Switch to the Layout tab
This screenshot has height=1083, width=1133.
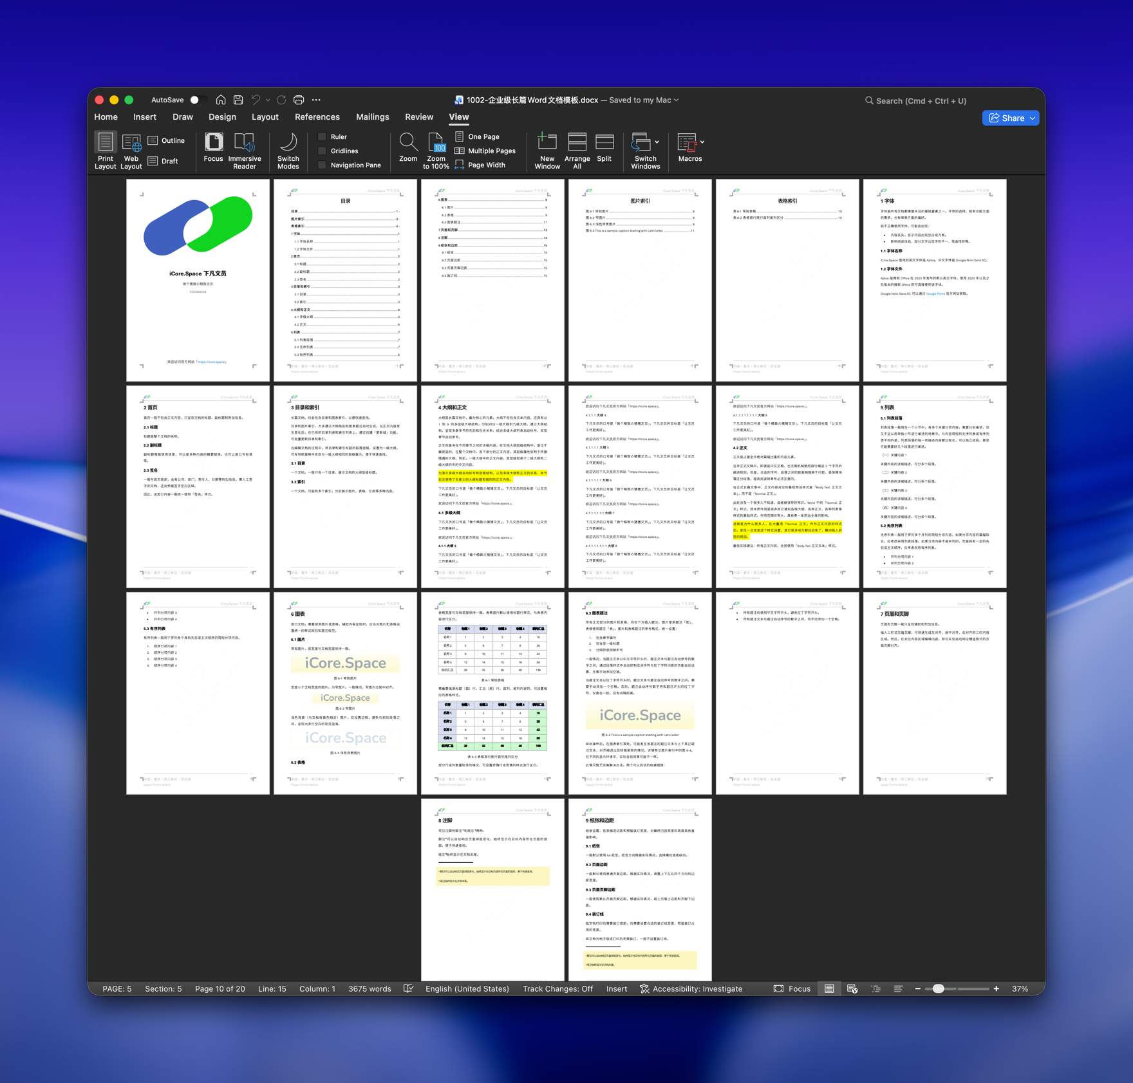pos(265,117)
